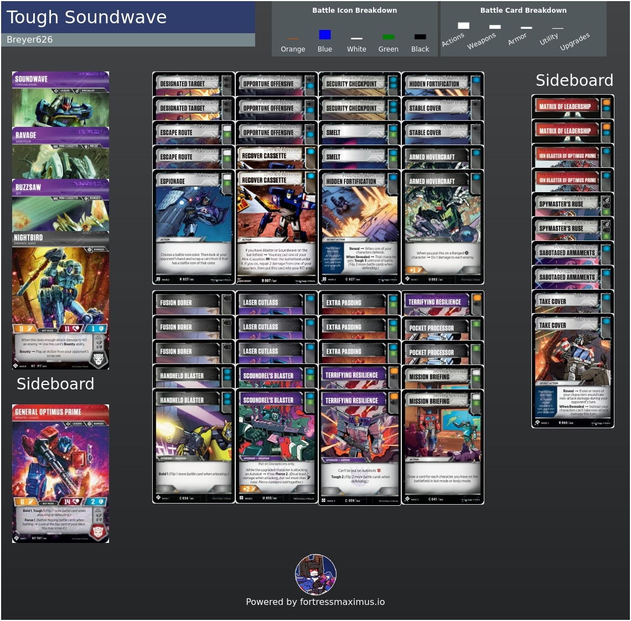The width and height of the screenshot is (631, 621).
Task: Click the orange battle icon on full-art Terrifying Resilience
Action: point(393,396)
